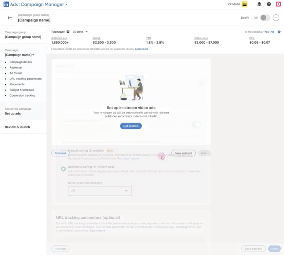284x256 pixels.
Task: Open the content category All dropdown
Action: point(100,191)
